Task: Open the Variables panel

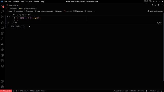Action: click(x=79, y=11)
